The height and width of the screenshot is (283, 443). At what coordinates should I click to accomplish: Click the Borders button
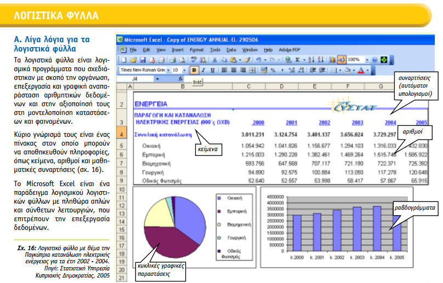point(334,70)
